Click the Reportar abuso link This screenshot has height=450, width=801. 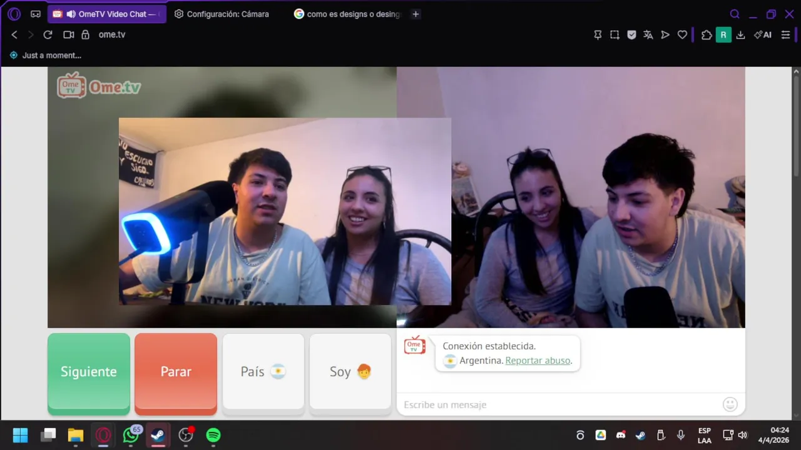538,361
